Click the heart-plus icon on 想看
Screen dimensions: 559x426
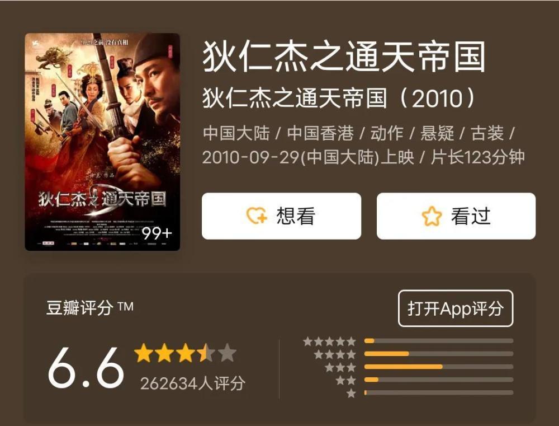[257, 216]
